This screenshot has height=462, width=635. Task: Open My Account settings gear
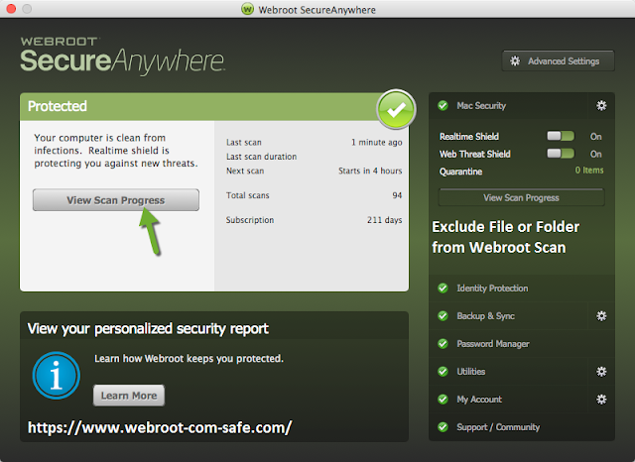pos(601,400)
